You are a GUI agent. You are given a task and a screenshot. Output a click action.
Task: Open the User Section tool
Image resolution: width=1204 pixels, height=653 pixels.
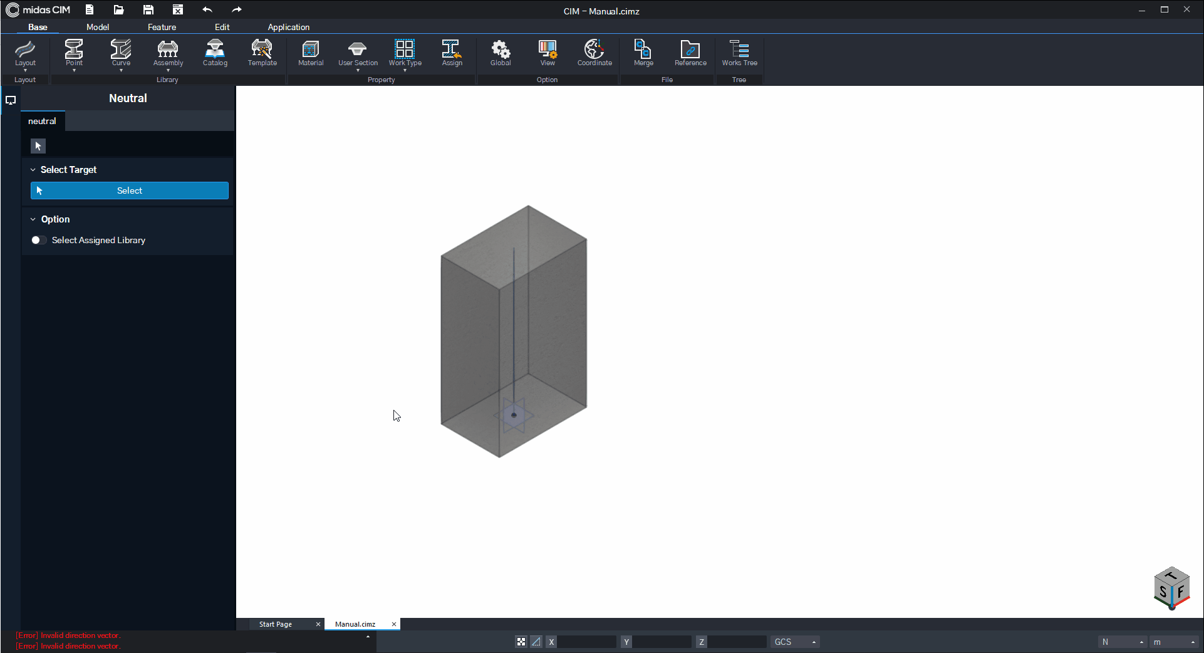pyautogui.click(x=358, y=53)
